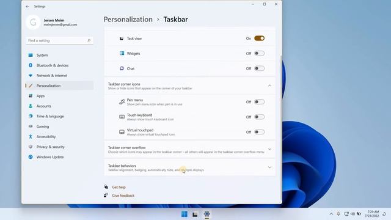Image resolution: width=391 pixels, height=220 pixels.
Task: Click the Widgets row icon
Action: (122, 53)
